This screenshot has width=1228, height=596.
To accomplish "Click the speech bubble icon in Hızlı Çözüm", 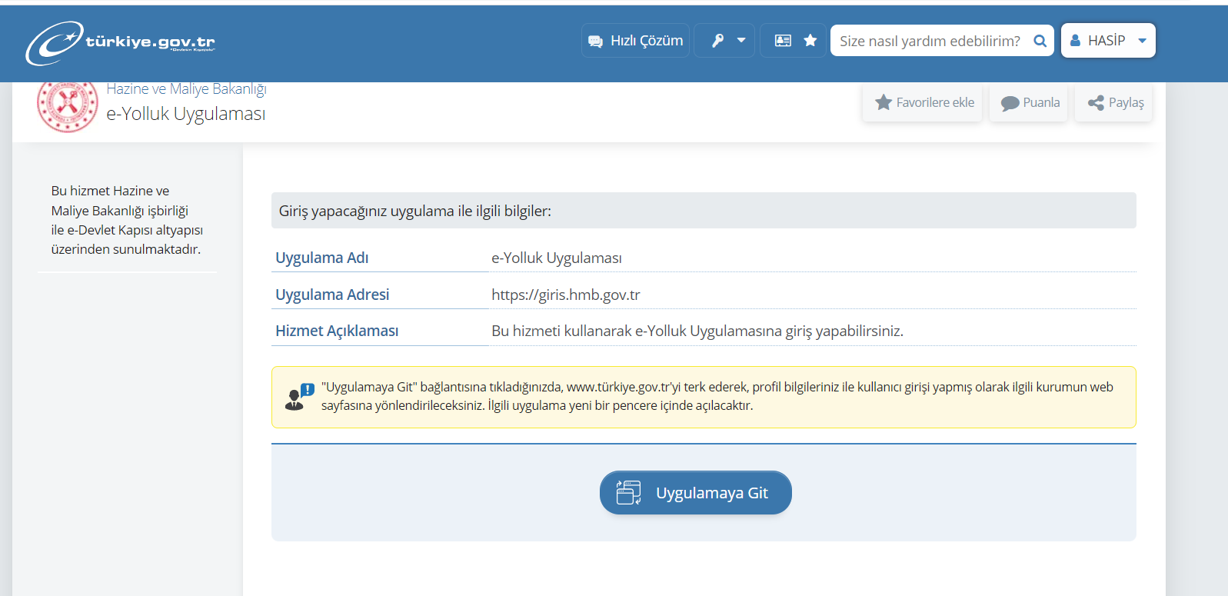I will pos(595,41).
